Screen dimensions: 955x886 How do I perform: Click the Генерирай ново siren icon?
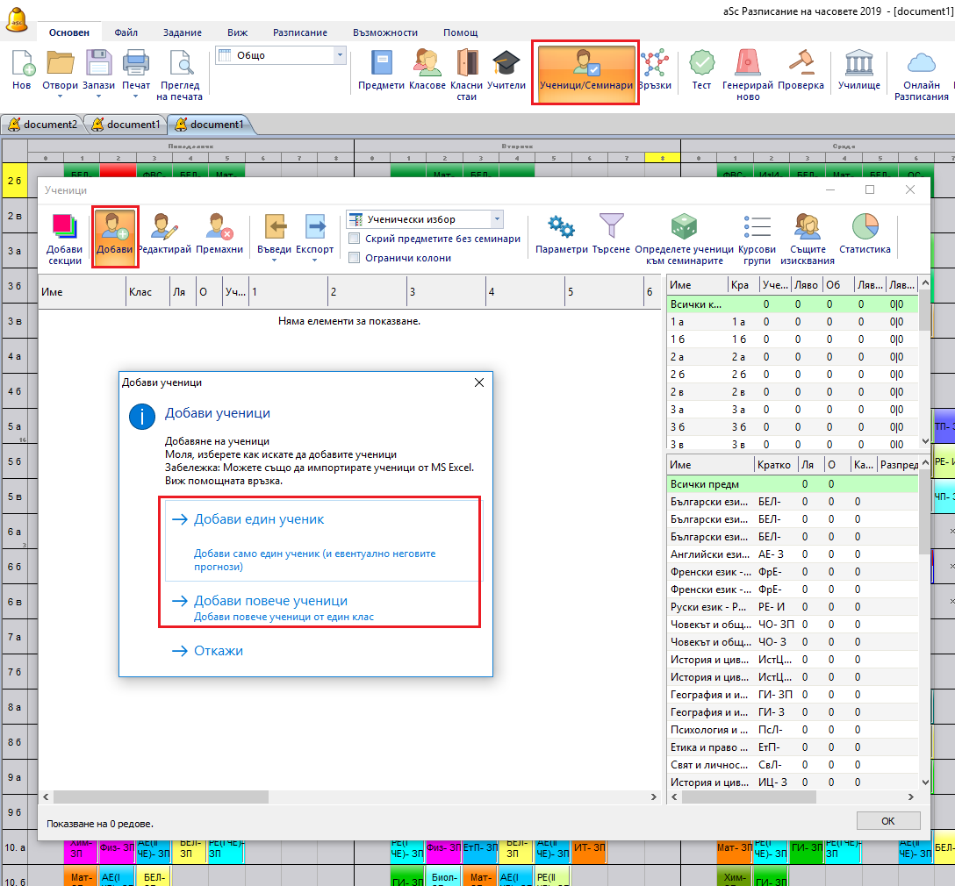coord(748,64)
